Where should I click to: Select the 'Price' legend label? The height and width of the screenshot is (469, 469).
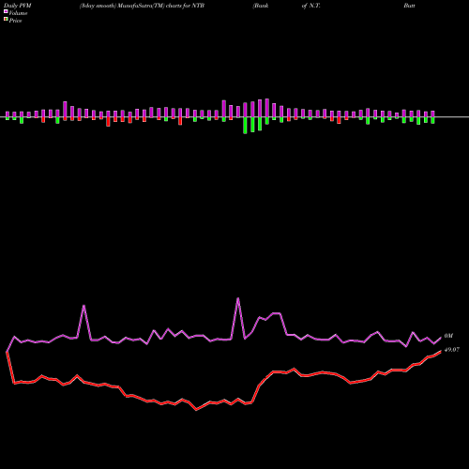[x=15, y=21]
